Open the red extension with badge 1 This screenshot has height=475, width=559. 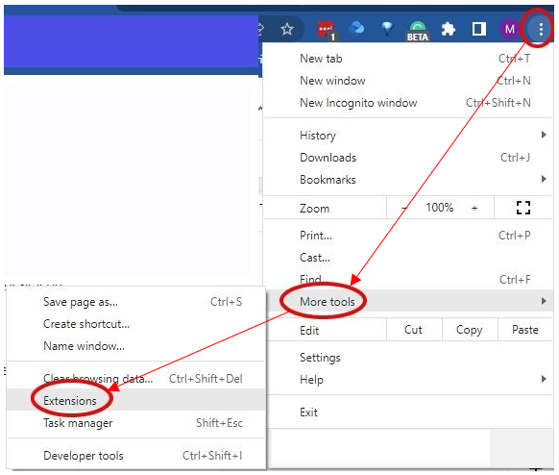327,30
